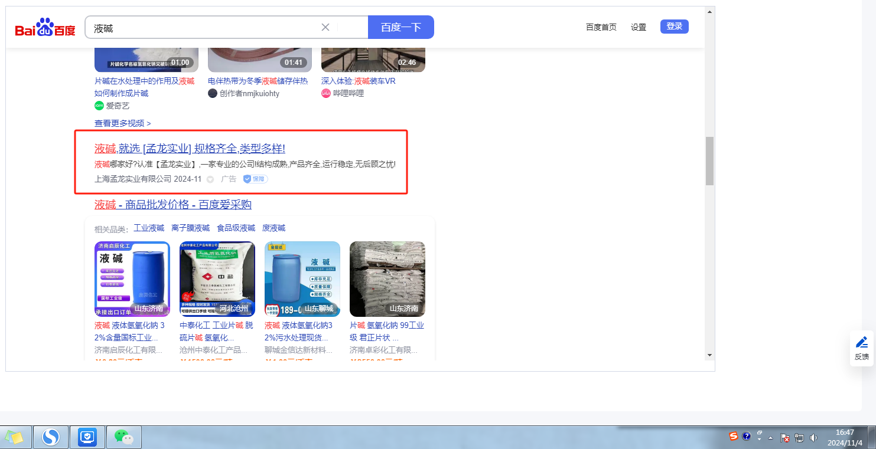Click seller name 济南启辰化工有限...
Viewport: 876px width, 449px height.
pos(128,350)
